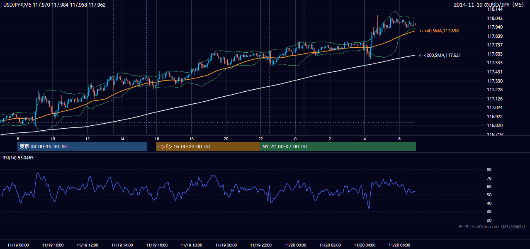Click the 117.635 price axis label
This screenshot has width=530, height=249.
coord(494,54)
